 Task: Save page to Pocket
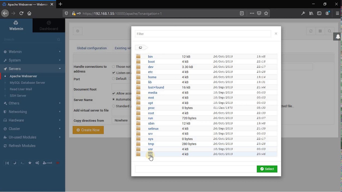(259, 13)
